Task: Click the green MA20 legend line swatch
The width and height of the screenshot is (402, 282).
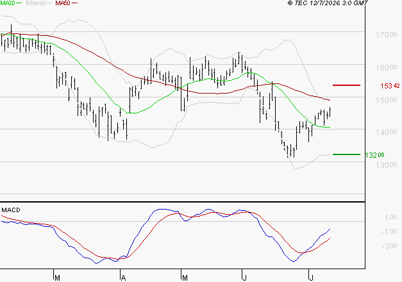Action: (x=19, y=3)
